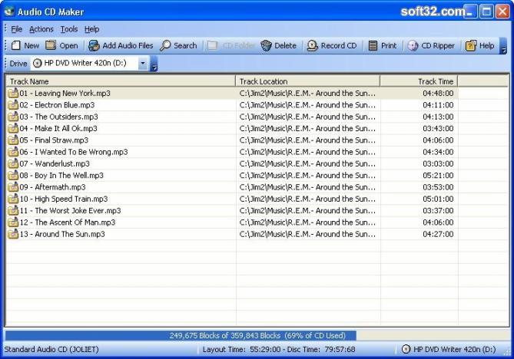This screenshot has width=514, height=359.
Task: Open the toolbar Help icon
Action: (x=471, y=45)
